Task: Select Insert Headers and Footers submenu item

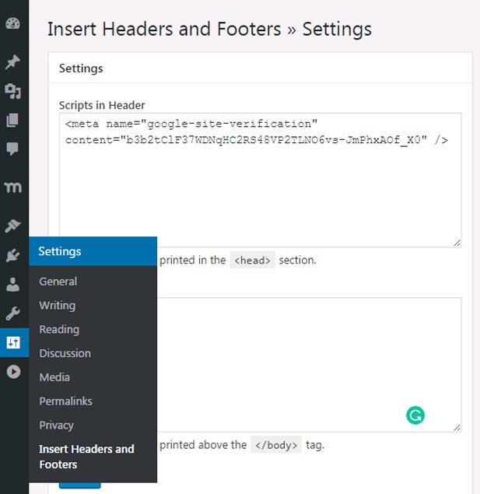Action: pyautogui.click(x=86, y=457)
